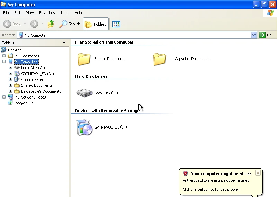Image resolution: width=277 pixels, height=197 pixels.
Task: Open the View menu
Action: point(30,13)
